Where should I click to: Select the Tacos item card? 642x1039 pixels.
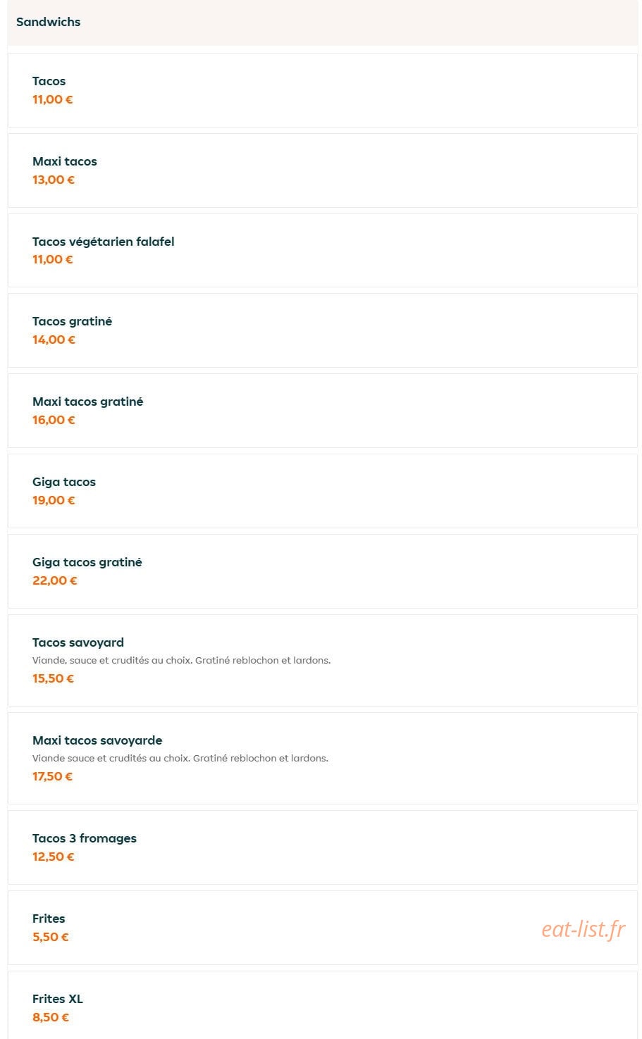[x=322, y=90]
